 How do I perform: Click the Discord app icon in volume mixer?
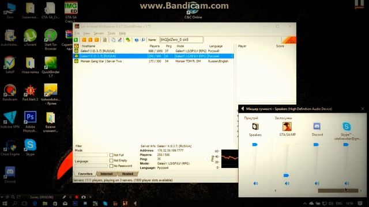tap(317, 126)
